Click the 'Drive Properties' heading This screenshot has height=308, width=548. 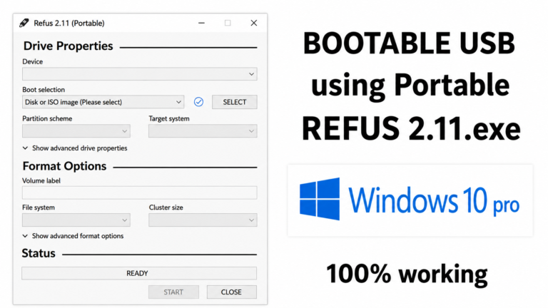point(68,46)
